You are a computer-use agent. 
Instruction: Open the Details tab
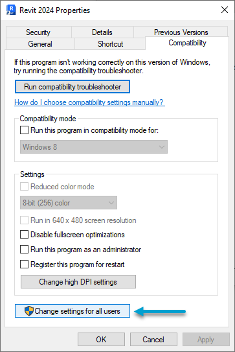tap(102, 32)
